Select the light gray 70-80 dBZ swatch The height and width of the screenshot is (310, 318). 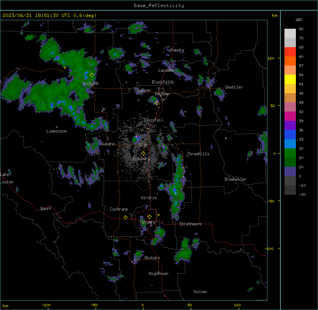[x=290, y=33]
